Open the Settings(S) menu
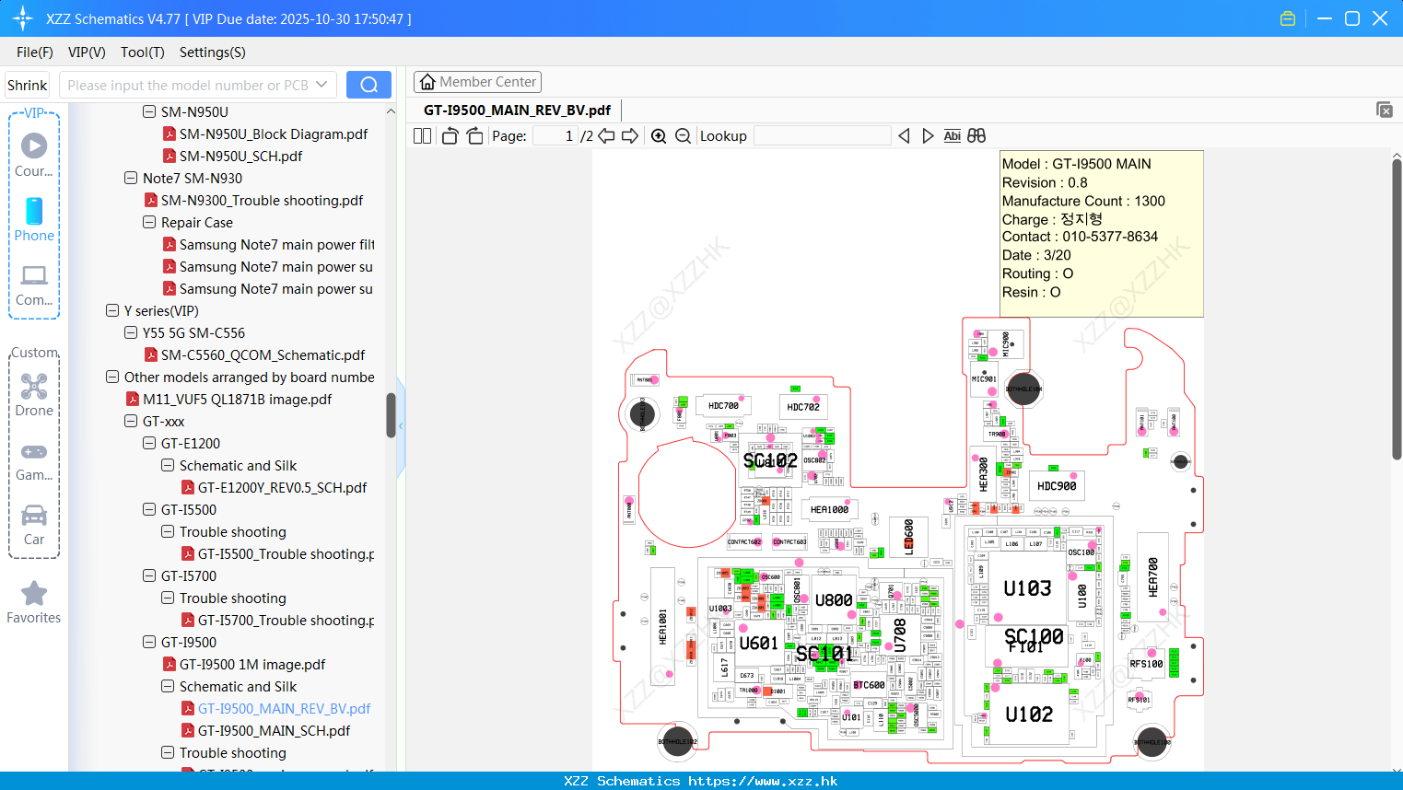 click(212, 52)
